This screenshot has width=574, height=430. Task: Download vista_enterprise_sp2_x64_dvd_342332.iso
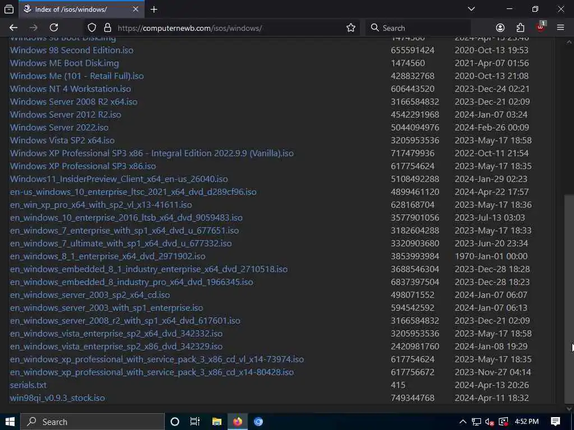pos(117,334)
